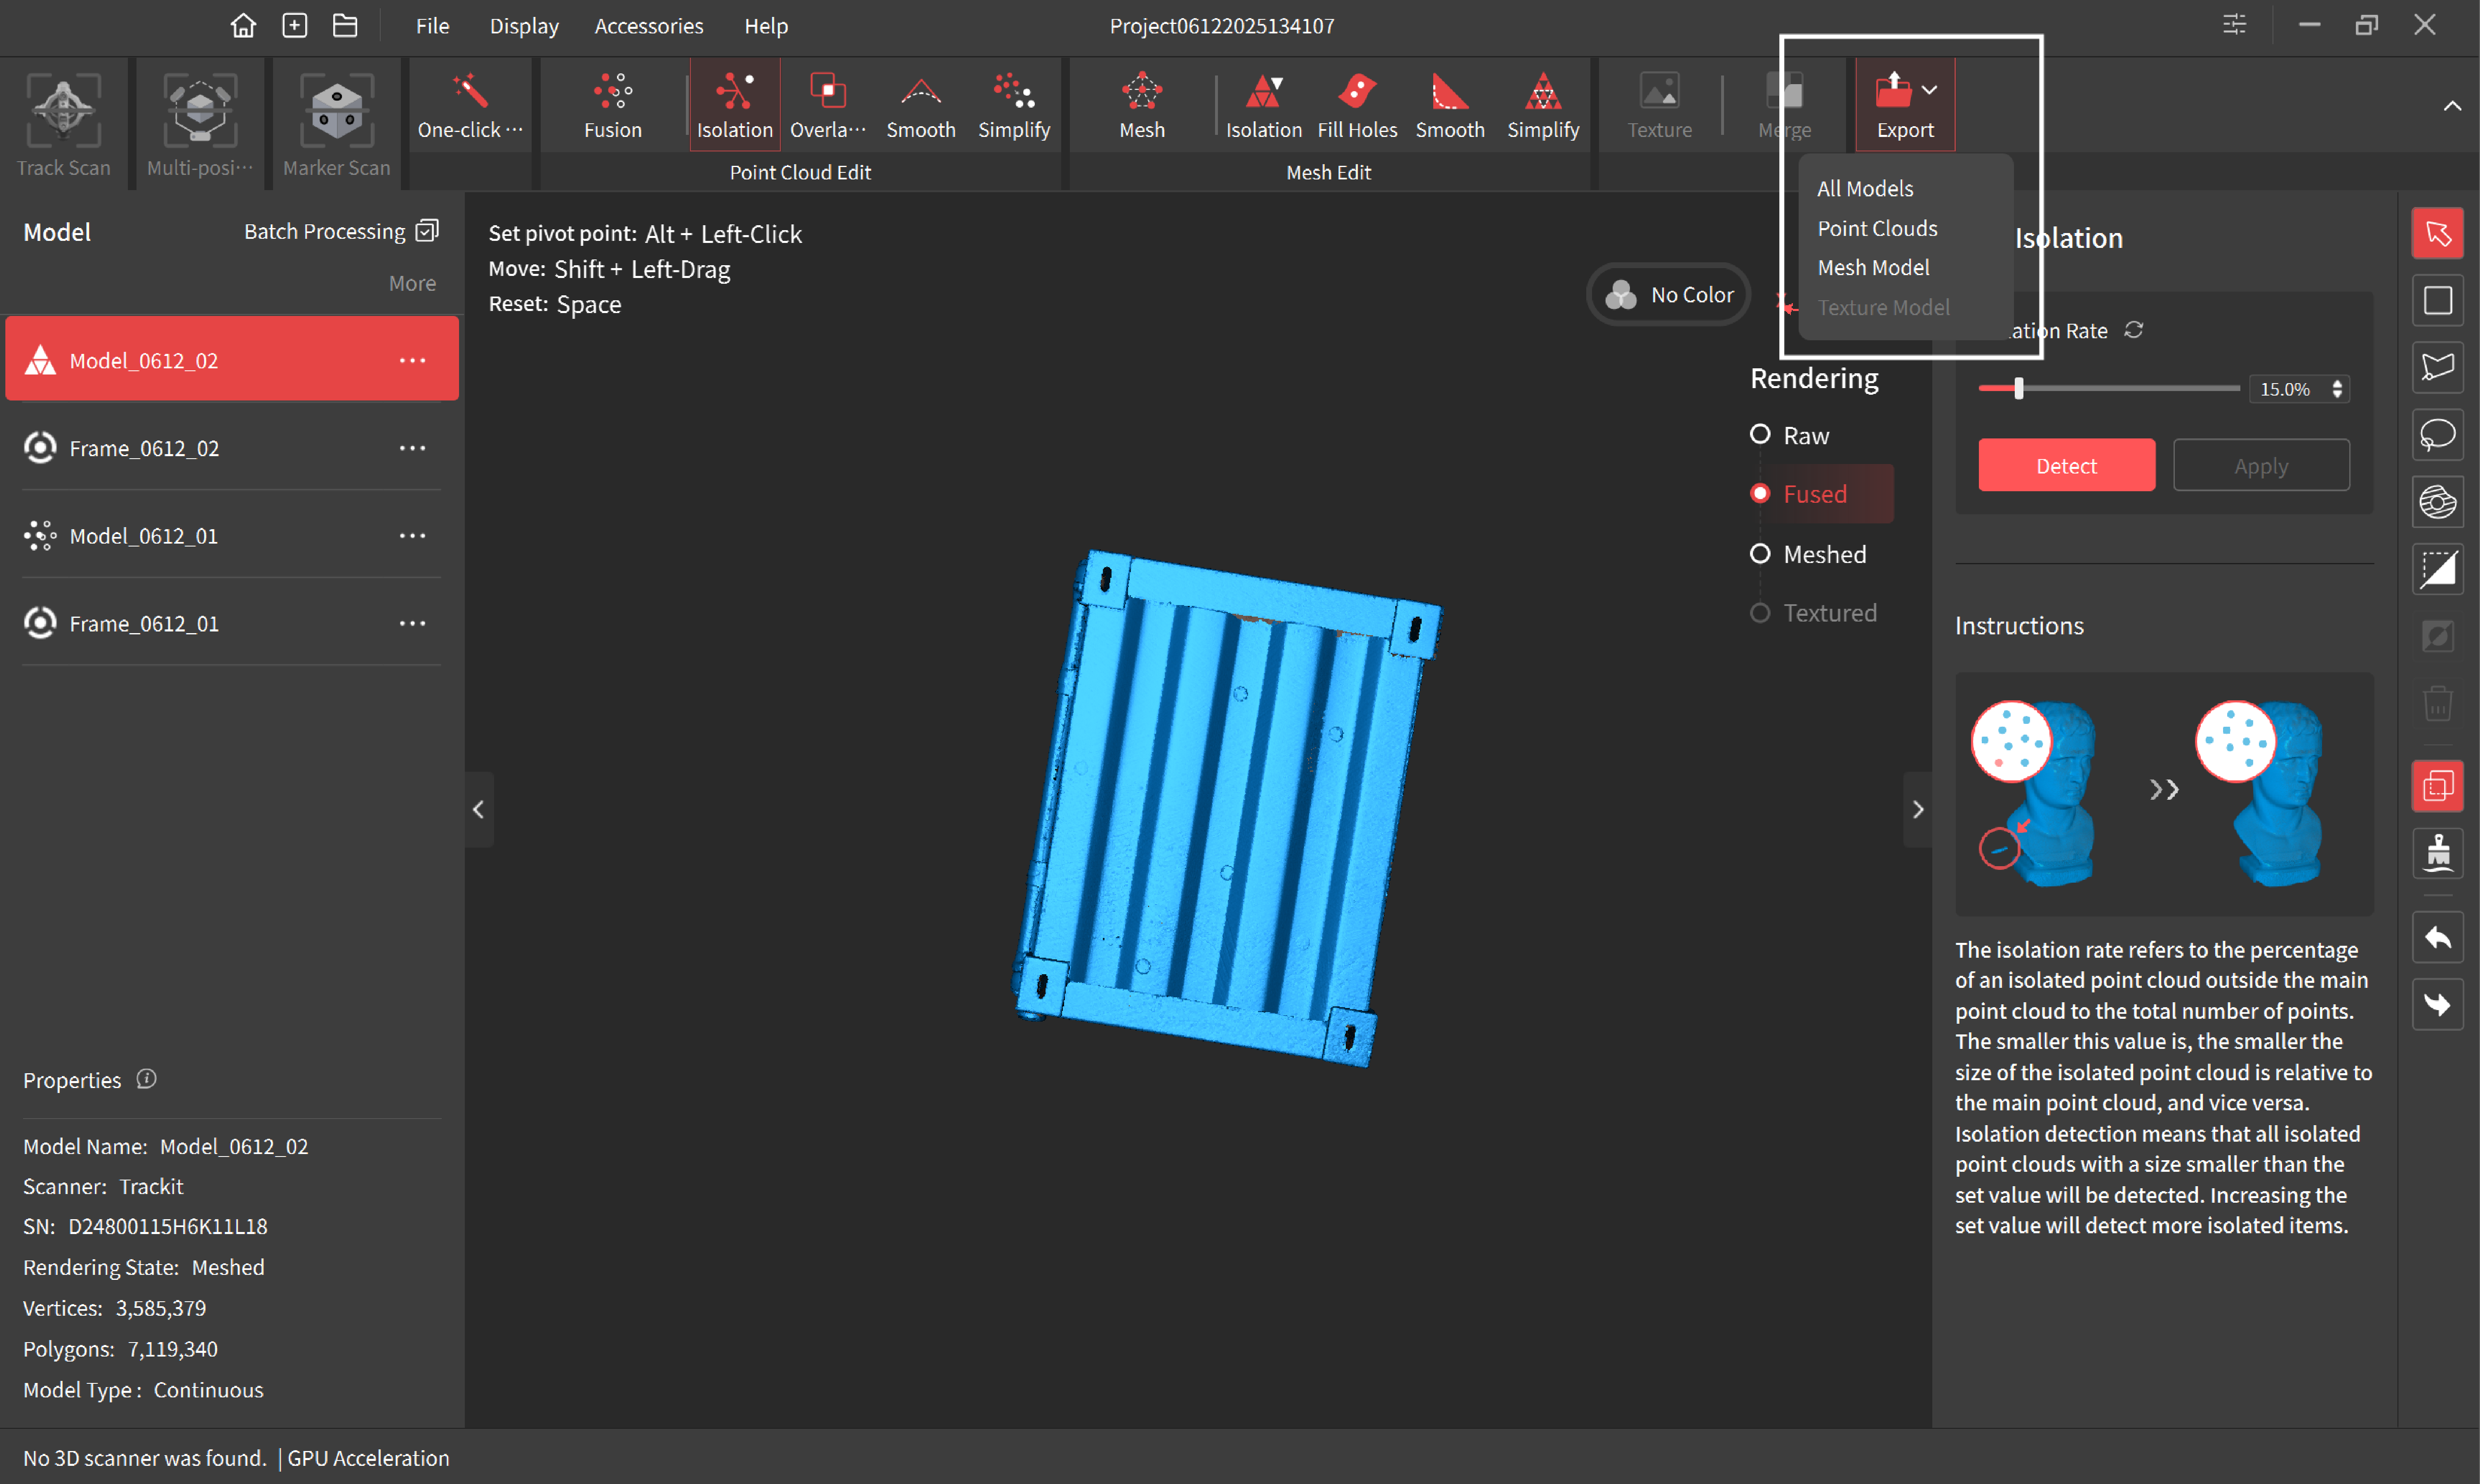Select Track Scan mode
Screen dimensions: 2480x1484
tap(63, 124)
